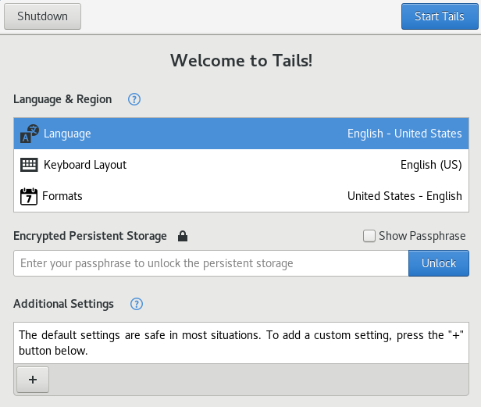Enable the Show Passphrase checkbox

click(x=370, y=236)
